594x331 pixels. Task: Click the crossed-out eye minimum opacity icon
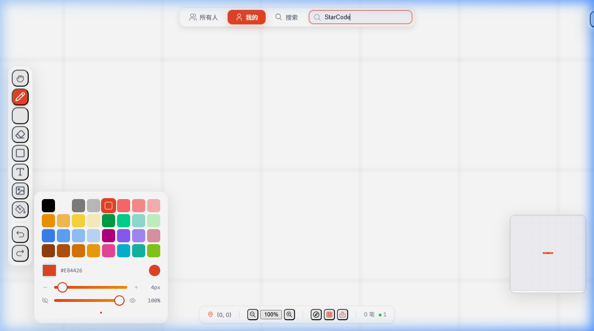(x=45, y=300)
